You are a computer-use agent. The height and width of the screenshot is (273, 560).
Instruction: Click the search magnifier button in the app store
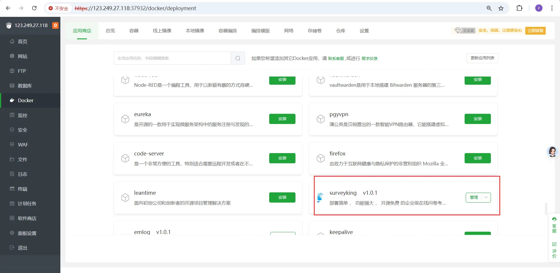point(238,58)
